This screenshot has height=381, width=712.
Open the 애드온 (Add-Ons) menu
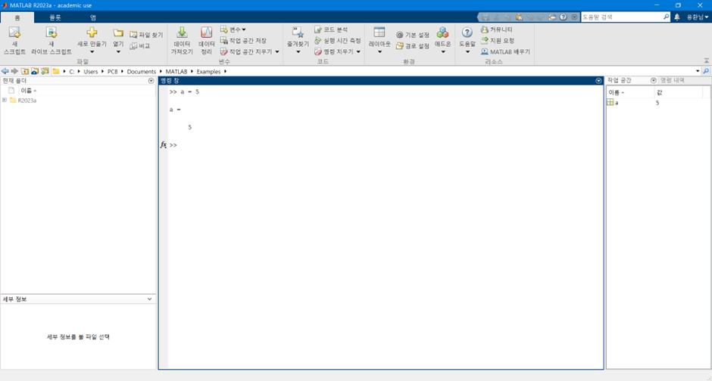443,40
